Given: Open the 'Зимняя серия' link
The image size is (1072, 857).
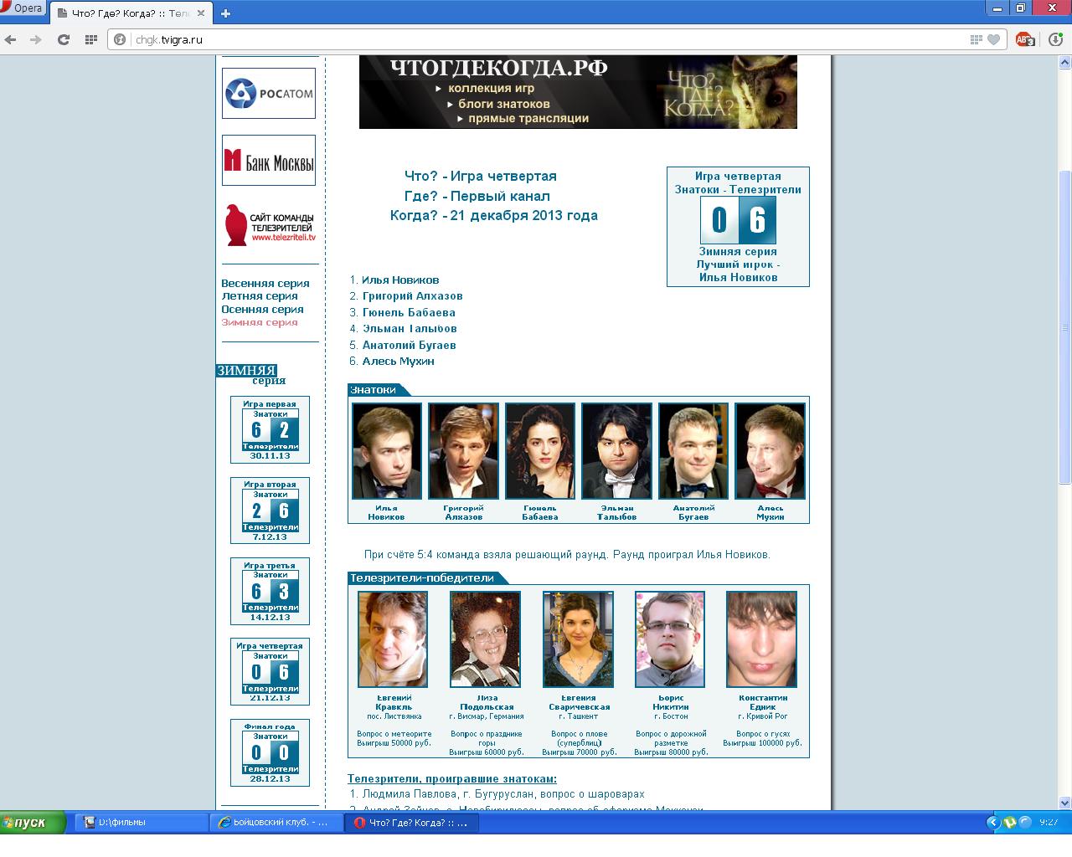Looking at the screenshot, I should click(260, 322).
